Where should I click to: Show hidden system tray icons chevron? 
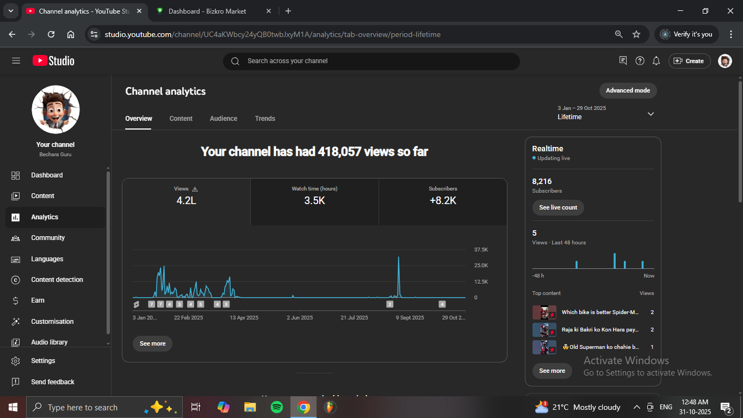coord(636,407)
